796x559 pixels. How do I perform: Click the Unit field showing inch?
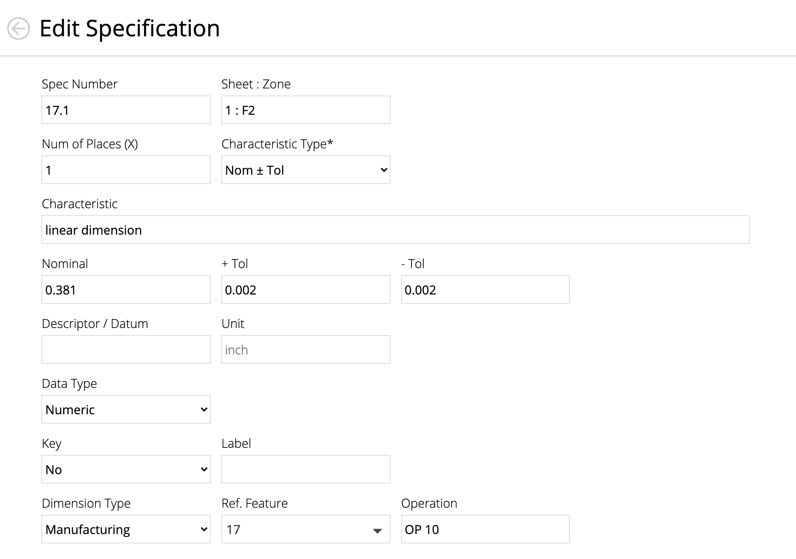pyautogui.click(x=306, y=350)
